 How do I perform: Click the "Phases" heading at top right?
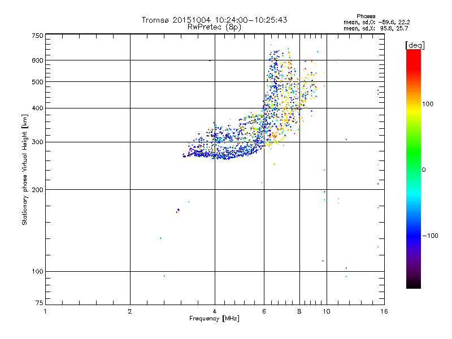[x=366, y=16]
